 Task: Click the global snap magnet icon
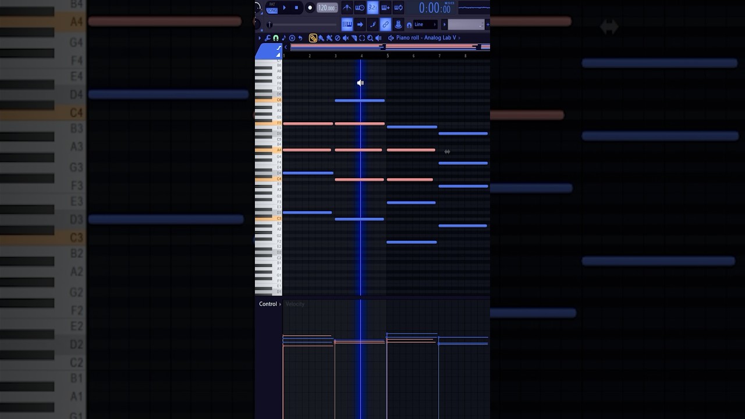[x=409, y=25]
